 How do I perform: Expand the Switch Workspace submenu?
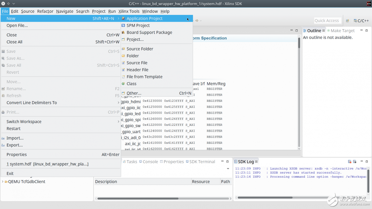118,122
